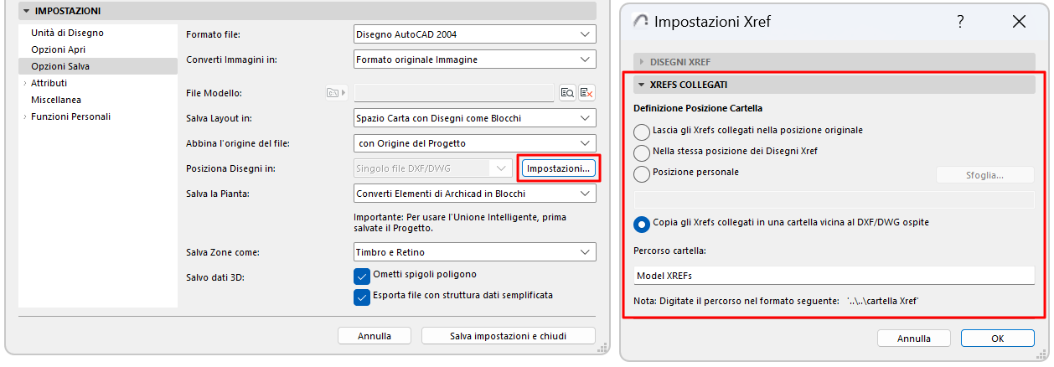
Task: Select 'Lascia gli Xrefs collegati nella posizione originale'
Action: point(642,131)
